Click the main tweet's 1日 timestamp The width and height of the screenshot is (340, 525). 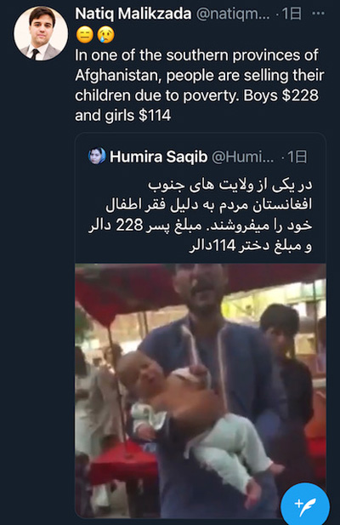coord(292,14)
